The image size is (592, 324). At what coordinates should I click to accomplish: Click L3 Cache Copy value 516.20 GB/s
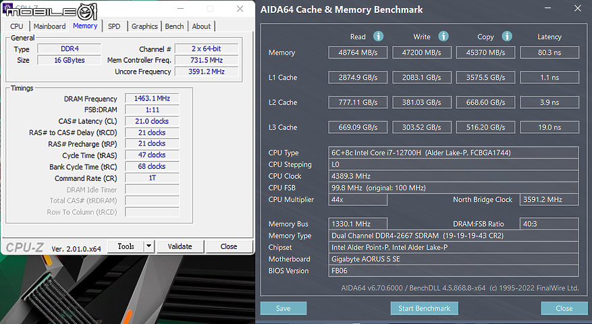[x=485, y=128]
